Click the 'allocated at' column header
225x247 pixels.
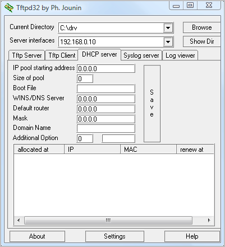[x=39, y=150]
